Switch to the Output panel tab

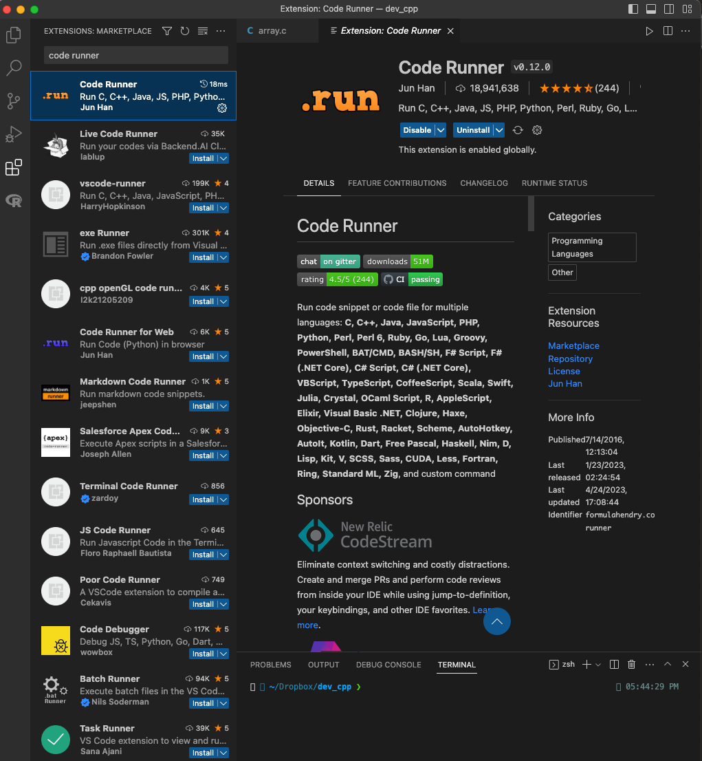pos(324,665)
